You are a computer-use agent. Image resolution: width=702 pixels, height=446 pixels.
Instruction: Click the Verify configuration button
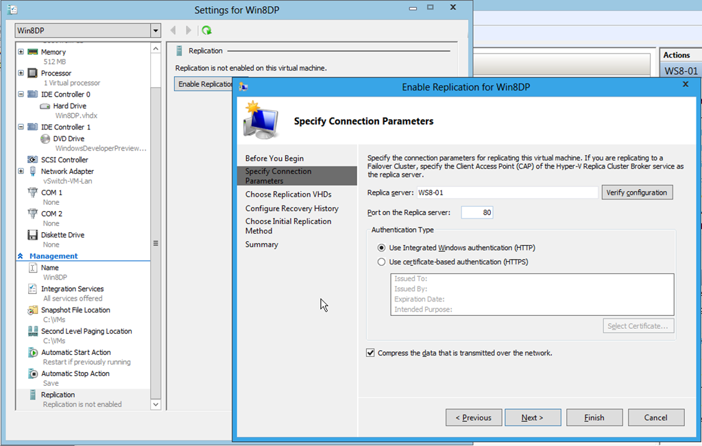pyautogui.click(x=637, y=193)
